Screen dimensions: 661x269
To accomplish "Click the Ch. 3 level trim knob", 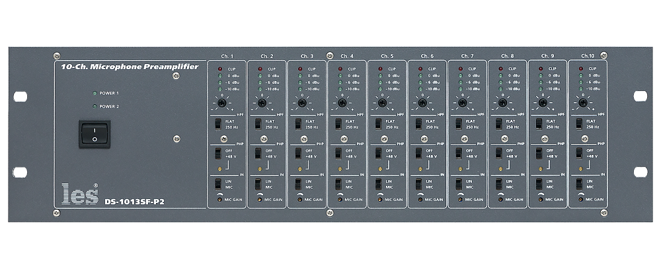I will pos(302,103).
